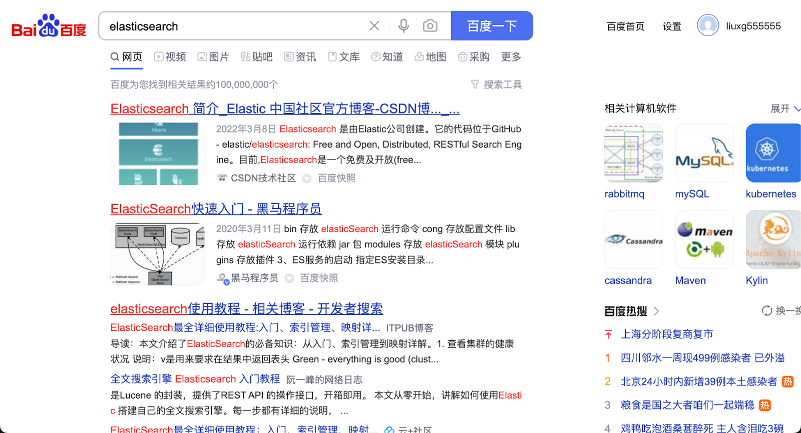Click the Cassandra logo thumbnail
Image resolution: width=801 pixels, height=433 pixels.
[x=634, y=239]
